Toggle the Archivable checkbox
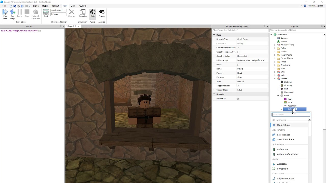Screen dimensions: 326x183 tap(238, 98)
